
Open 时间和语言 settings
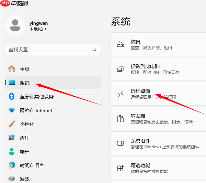53,165
